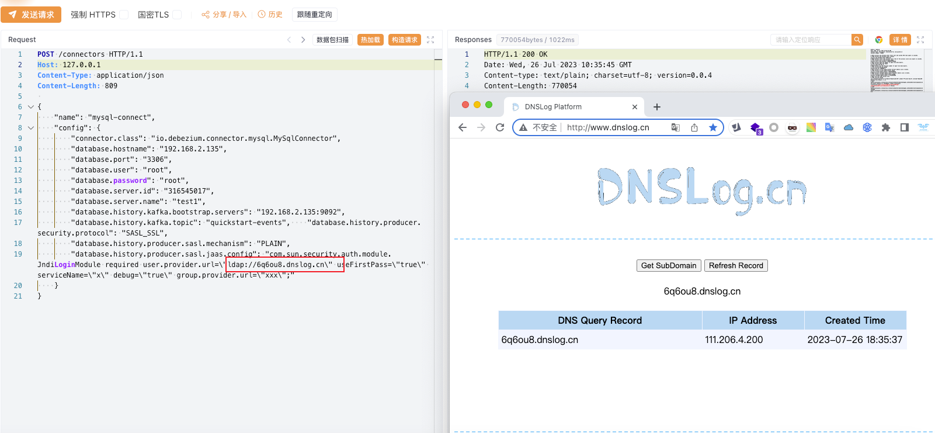
Task: Enable the 国密TLS checkbox
Action: click(177, 15)
